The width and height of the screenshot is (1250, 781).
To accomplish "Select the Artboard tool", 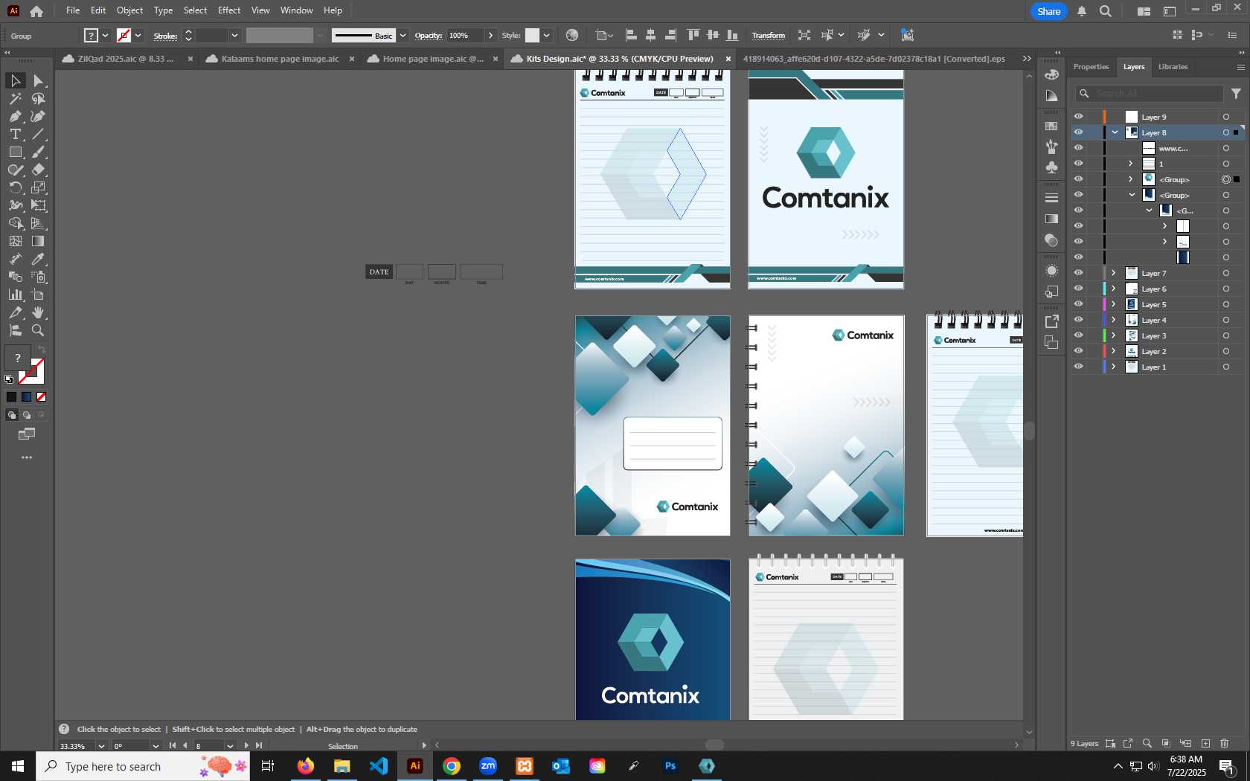I will point(39,295).
